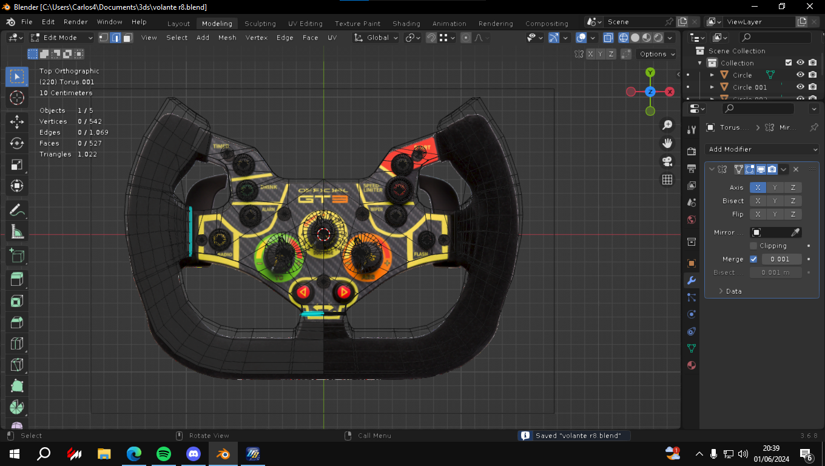Activate the Rotate tool
The width and height of the screenshot is (825, 466).
(x=17, y=143)
